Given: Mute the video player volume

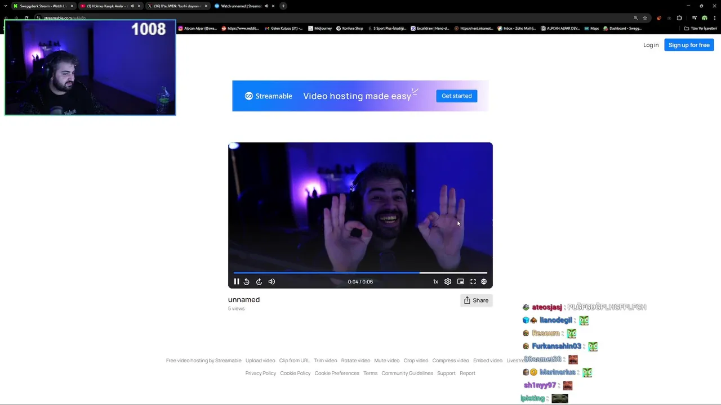Looking at the screenshot, I should click(272, 282).
